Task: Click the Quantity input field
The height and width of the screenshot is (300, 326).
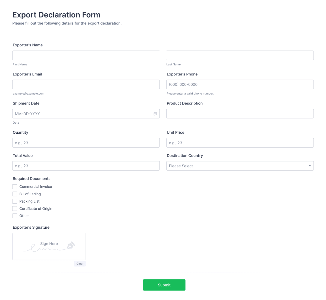Action: [x=86, y=143]
